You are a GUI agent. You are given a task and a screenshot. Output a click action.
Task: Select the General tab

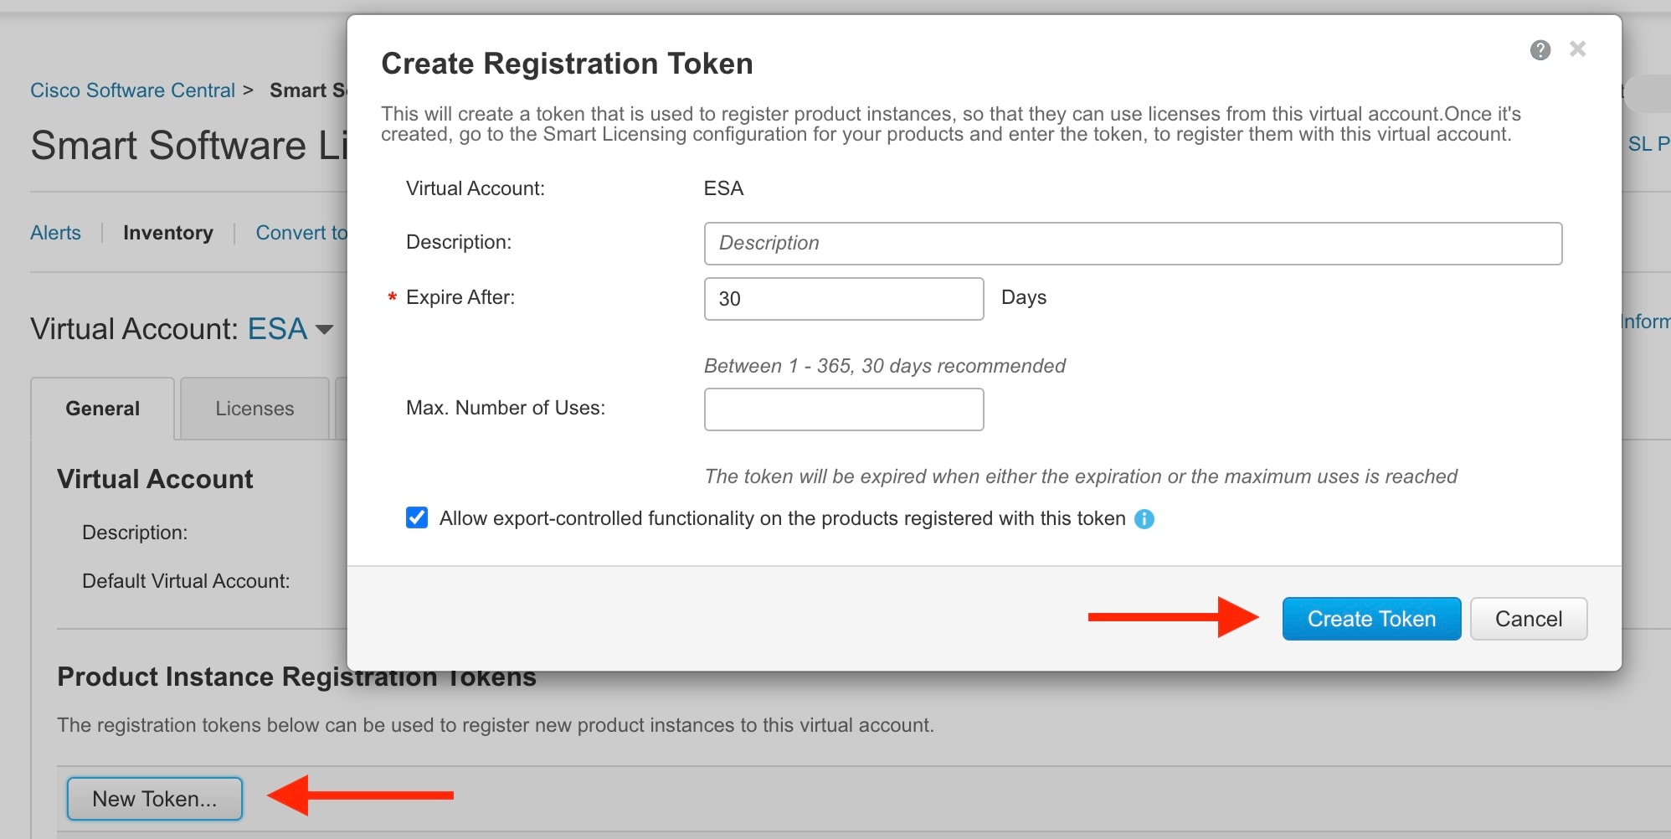[102, 409]
